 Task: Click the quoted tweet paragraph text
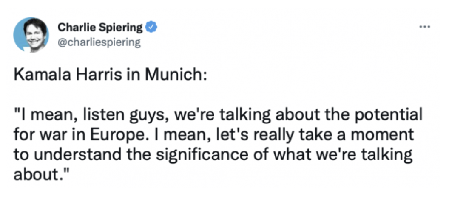coord(218,144)
